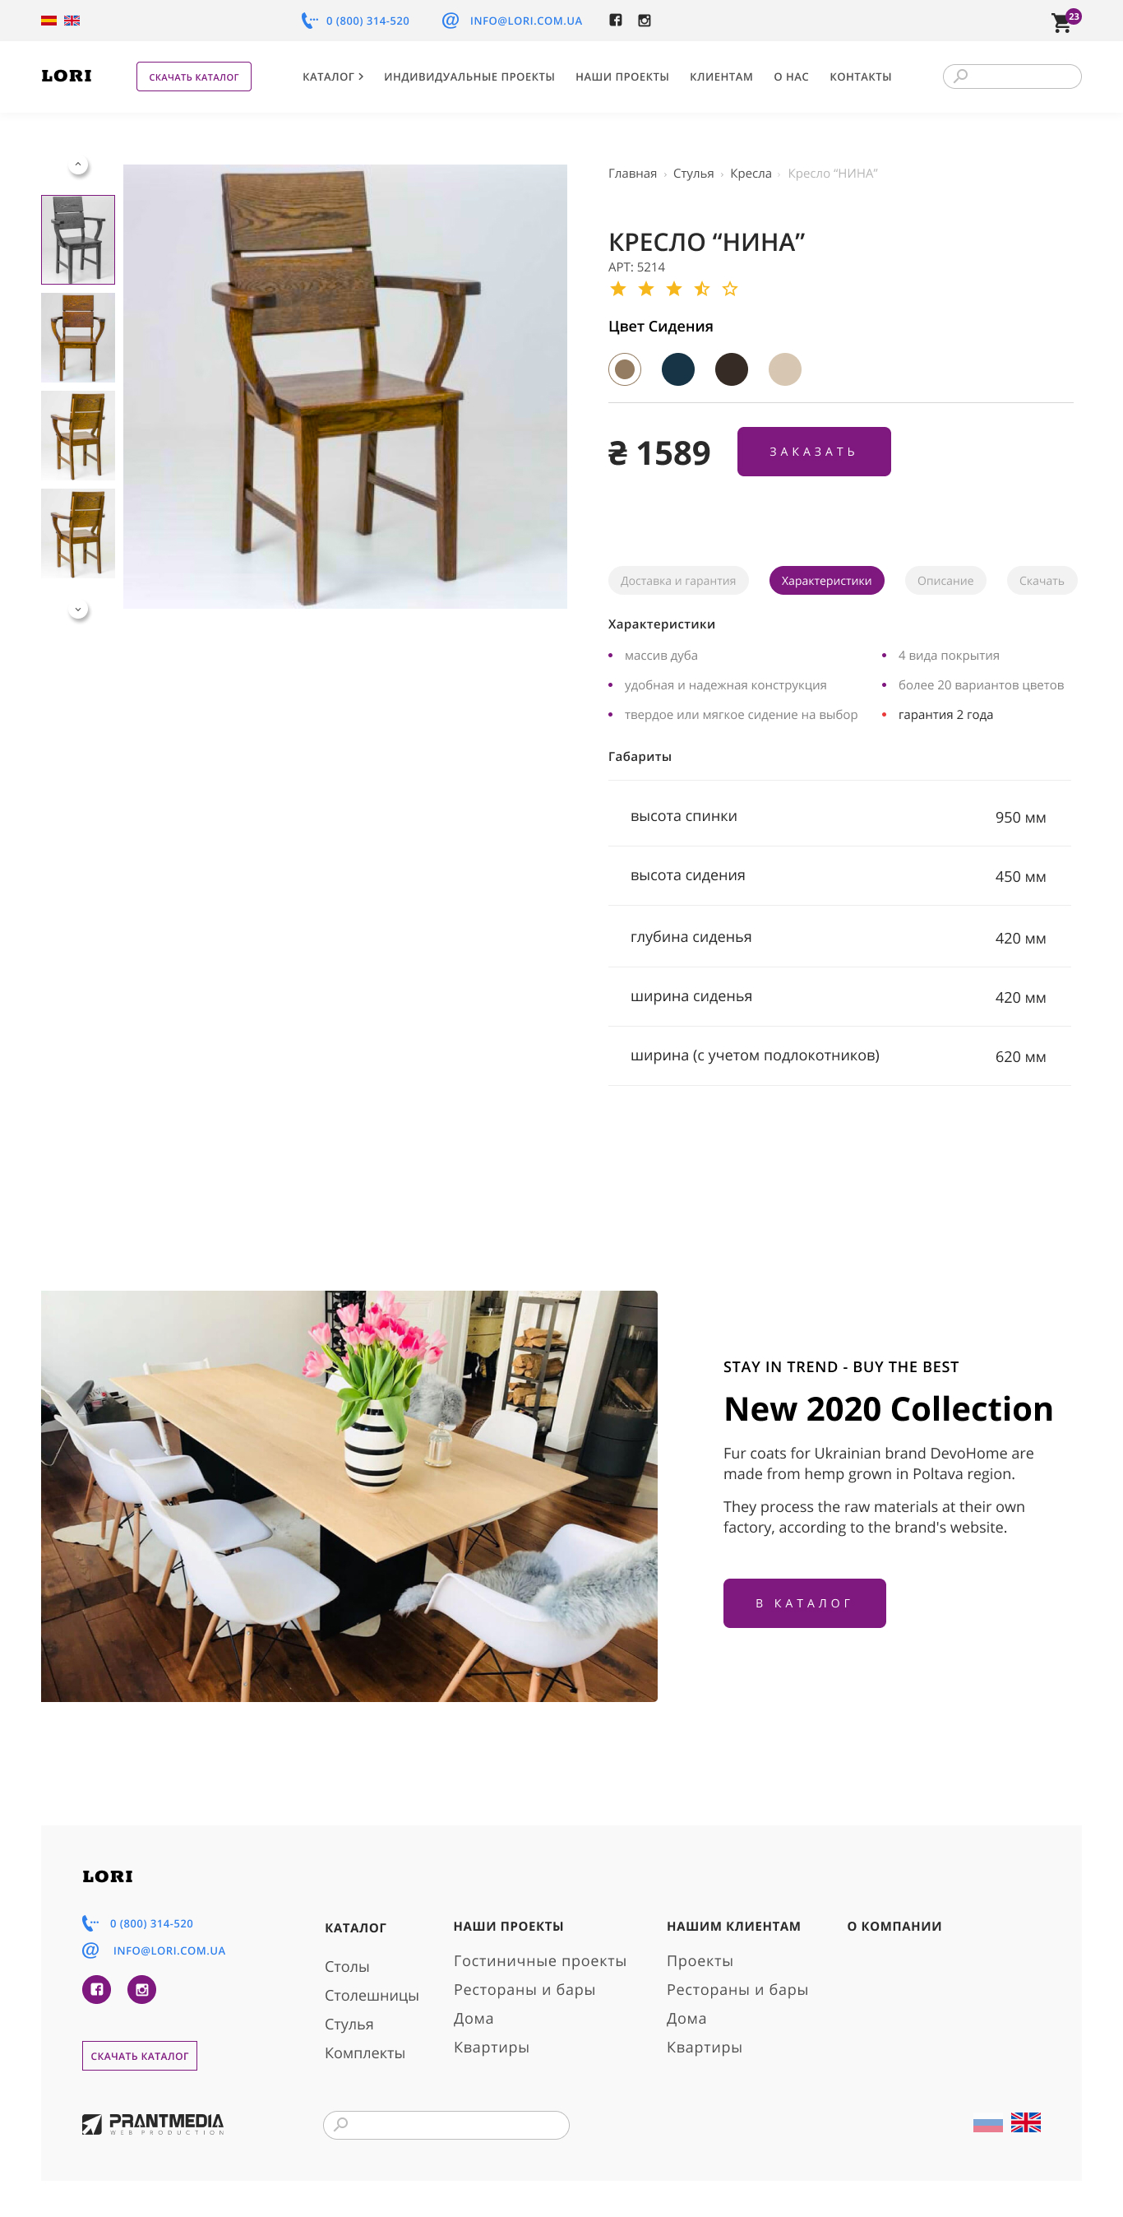This screenshot has height=2217, width=1123.
Task: Select the Russian flag in footer
Action: (987, 2123)
